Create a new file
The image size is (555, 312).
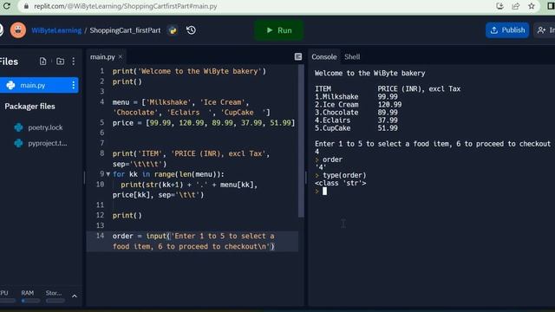tap(42, 62)
